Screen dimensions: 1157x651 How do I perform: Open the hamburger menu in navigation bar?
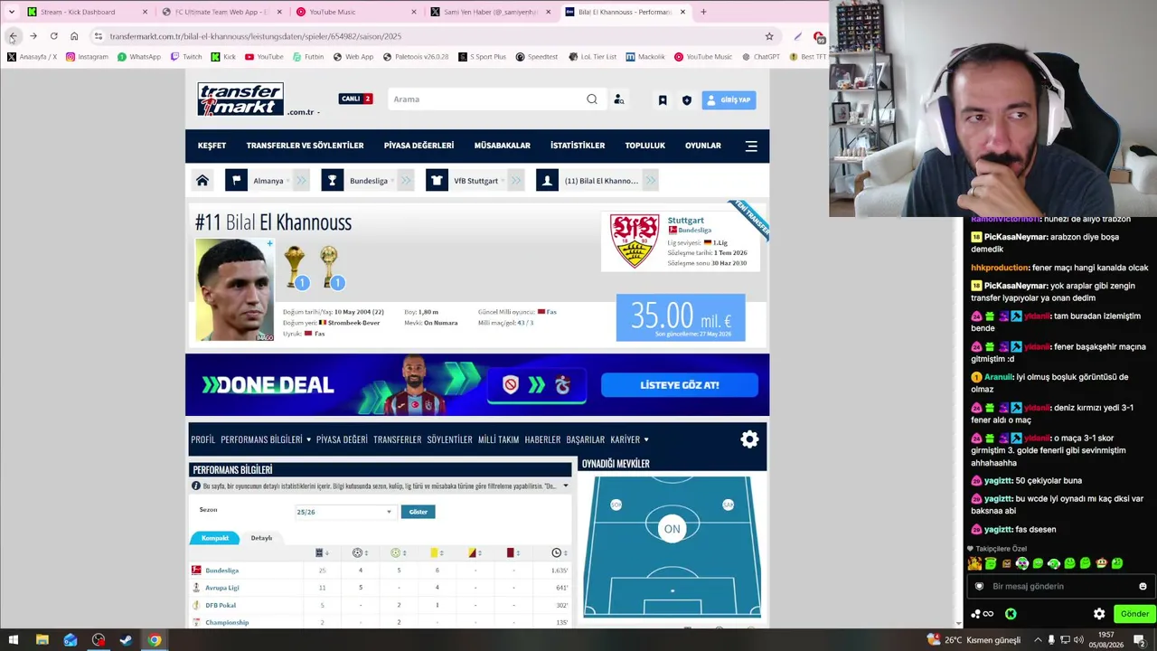pyautogui.click(x=751, y=146)
